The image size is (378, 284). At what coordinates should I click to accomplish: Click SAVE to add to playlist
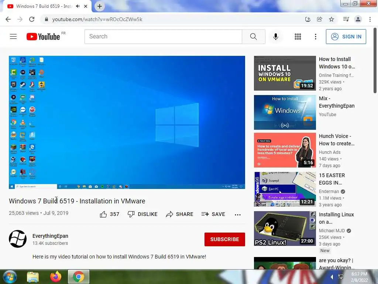tap(213, 214)
